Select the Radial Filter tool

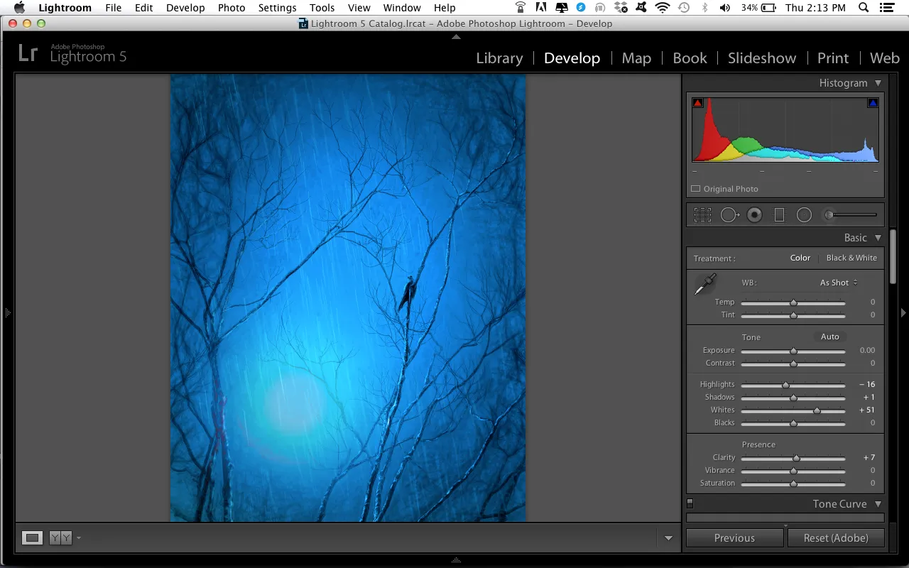804,214
